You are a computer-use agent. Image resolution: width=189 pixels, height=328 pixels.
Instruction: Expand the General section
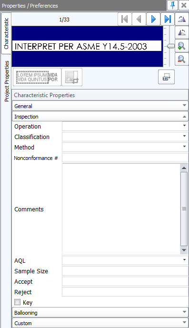pyautogui.click(x=100, y=106)
